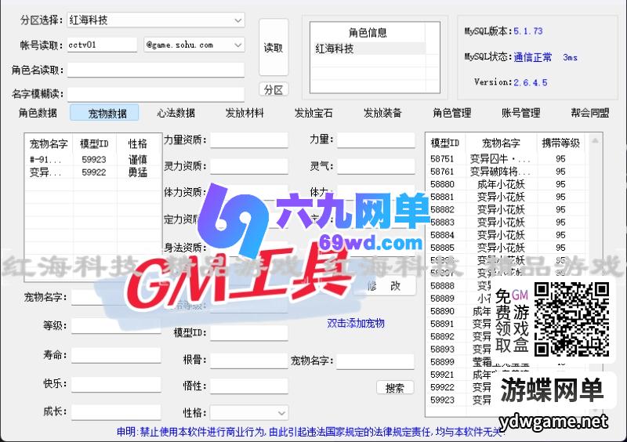Select row 58883 变异小花妖
This screenshot has width=627, height=442.
click(506, 222)
